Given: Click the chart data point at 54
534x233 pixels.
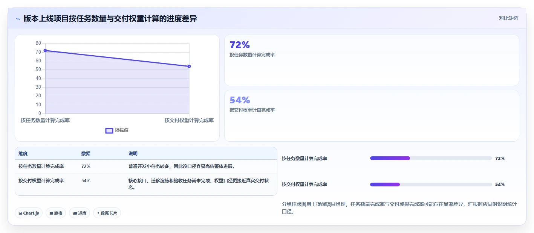Looking at the screenshot, I should pos(189,66).
